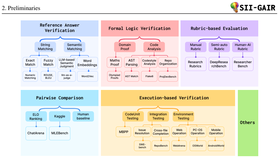The image size is (279, 158).
Task: Select the ELO Ranking node
Action: 36,116
